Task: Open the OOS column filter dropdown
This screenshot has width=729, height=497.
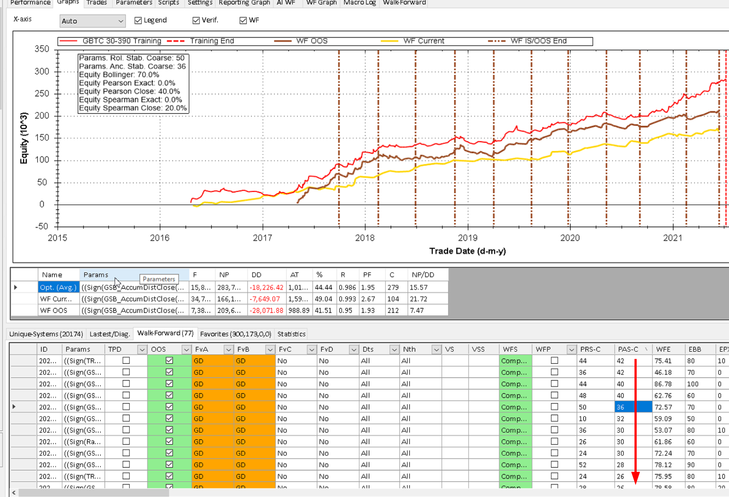Action: (x=186, y=350)
